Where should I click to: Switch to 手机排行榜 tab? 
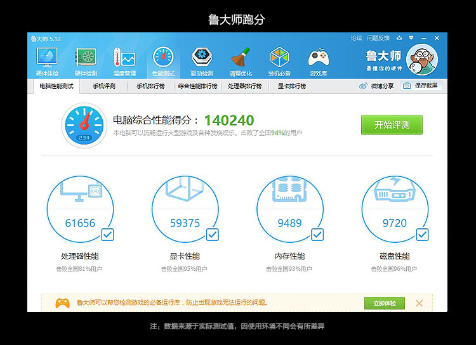[x=150, y=86]
